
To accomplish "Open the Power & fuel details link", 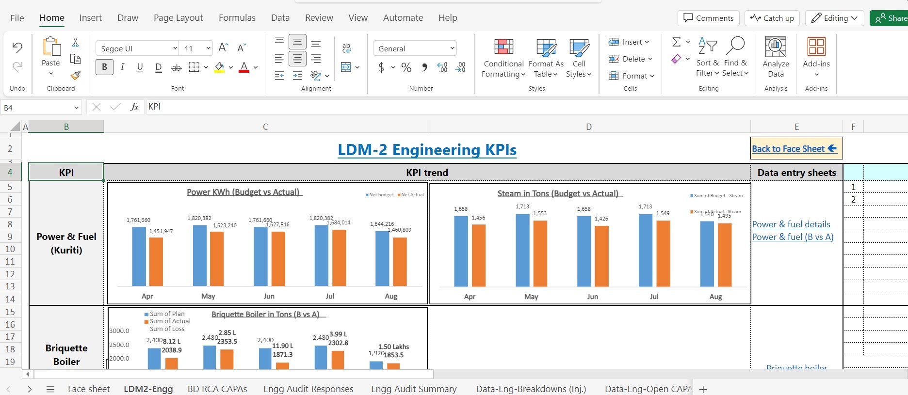I will coord(791,224).
